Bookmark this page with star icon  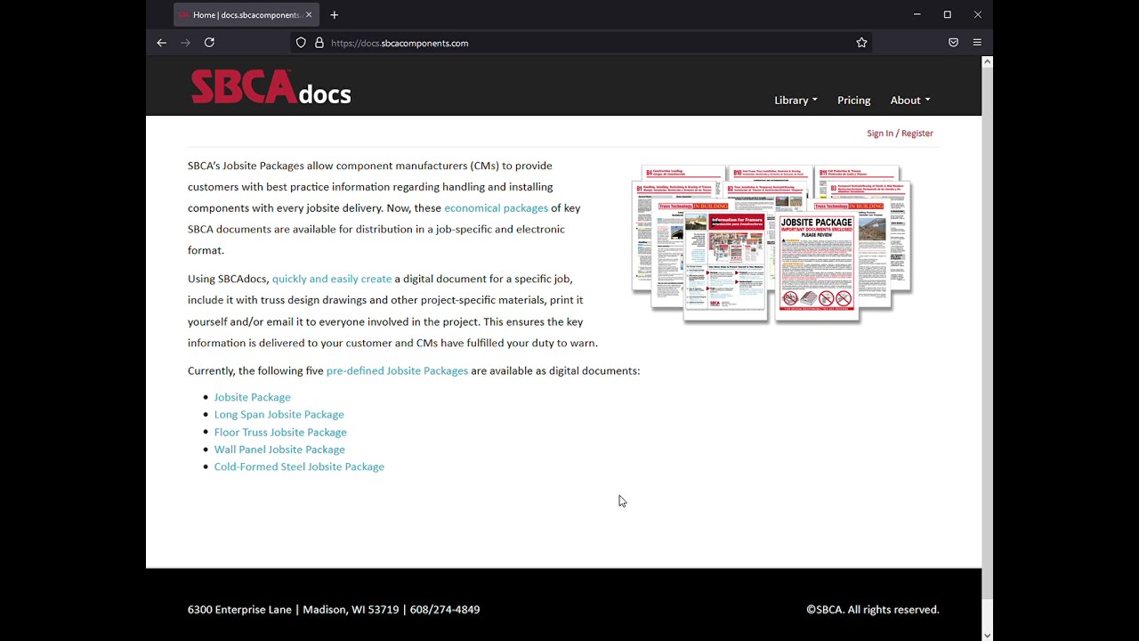tap(861, 43)
